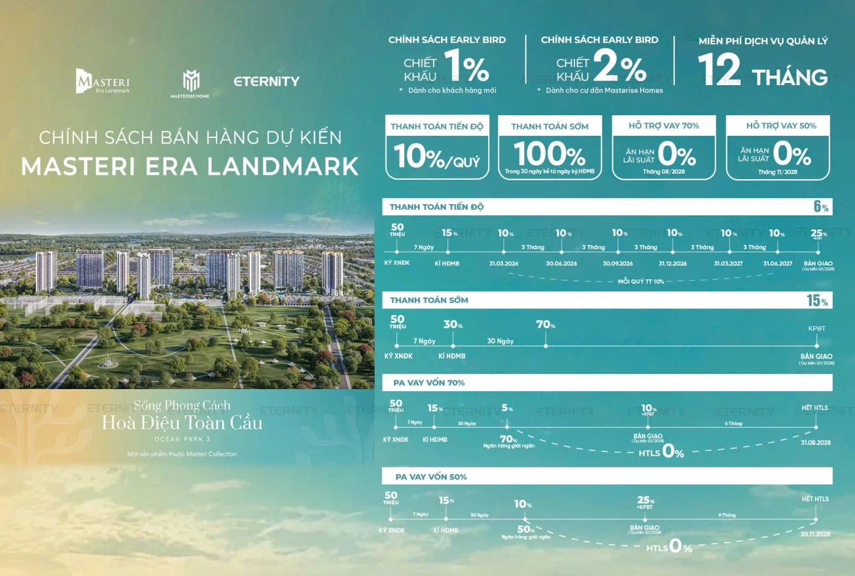
Task: Open the Hỗ Trợ Vay 50% box
Action: point(778,147)
